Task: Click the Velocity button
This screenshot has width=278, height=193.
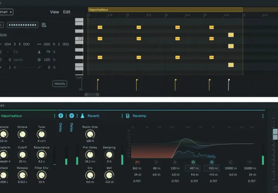Action: pos(60,84)
